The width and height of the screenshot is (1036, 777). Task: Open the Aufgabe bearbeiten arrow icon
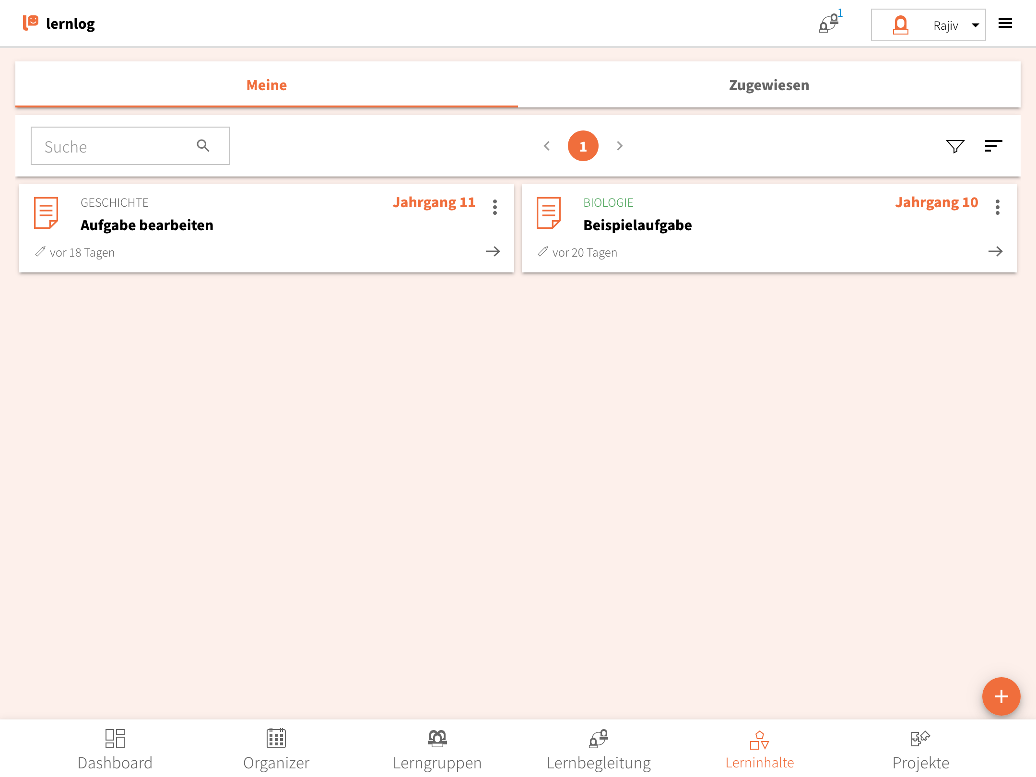493,252
